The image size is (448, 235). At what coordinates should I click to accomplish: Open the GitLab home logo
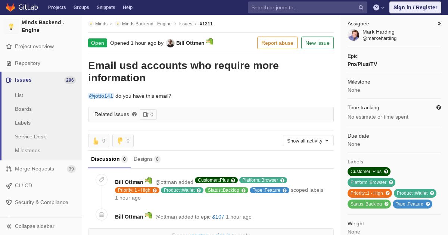22,7
